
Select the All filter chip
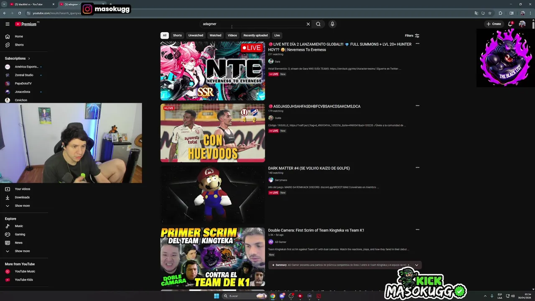165,36
